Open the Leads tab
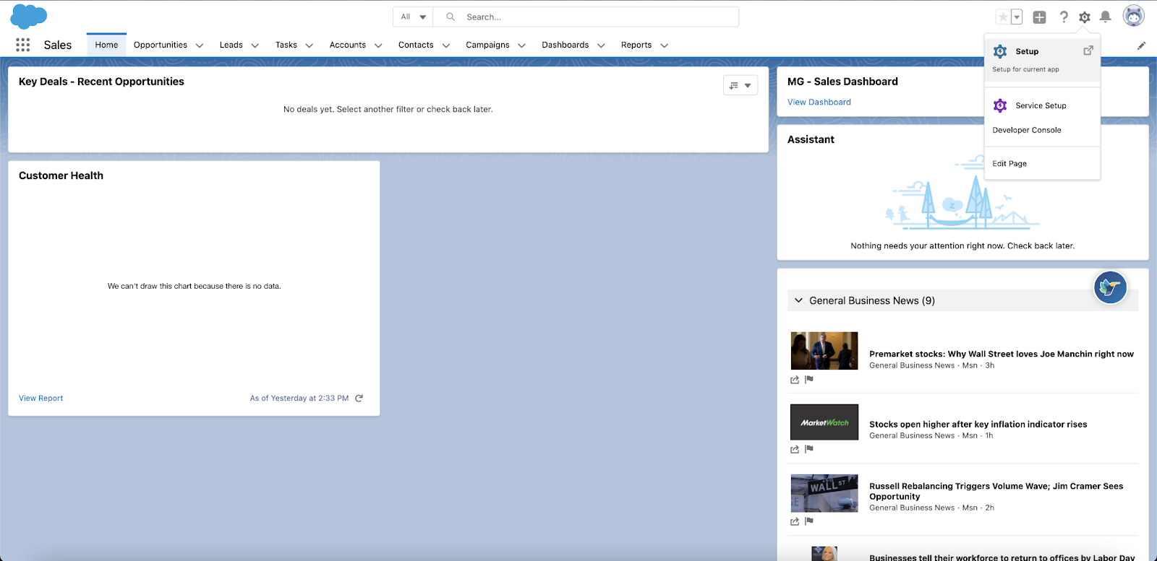 tap(231, 45)
